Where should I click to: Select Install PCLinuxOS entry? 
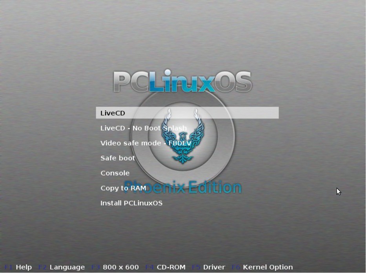[x=131, y=203]
